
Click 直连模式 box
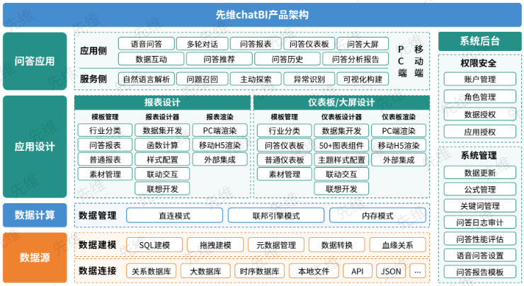tap(174, 215)
